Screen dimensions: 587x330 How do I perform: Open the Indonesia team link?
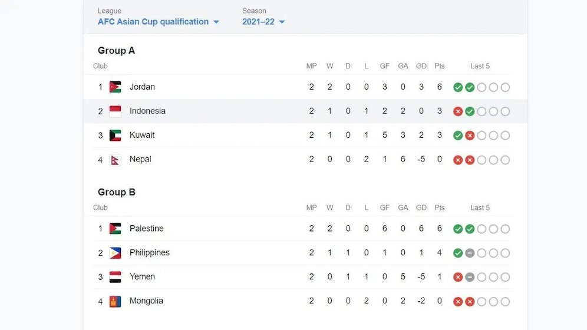point(147,111)
